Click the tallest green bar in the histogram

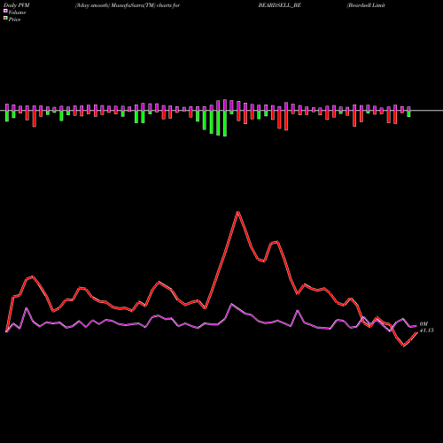(225, 123)
